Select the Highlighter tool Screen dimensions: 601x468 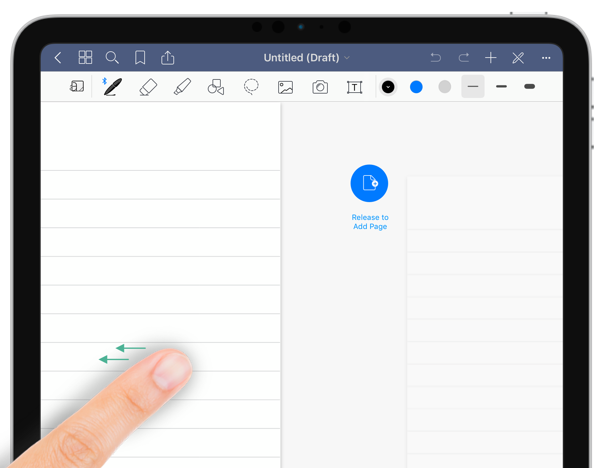[182, 86]
